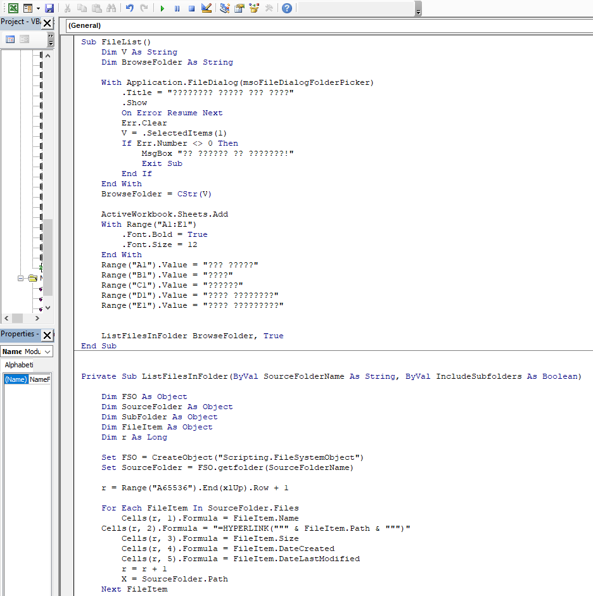Click the "Next FileItem" line
The width and height of the screenshot is (593, 596).
coord(134,589)
